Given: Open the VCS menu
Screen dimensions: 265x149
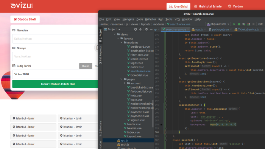Looking at the screenshot, I should [177, 19].
